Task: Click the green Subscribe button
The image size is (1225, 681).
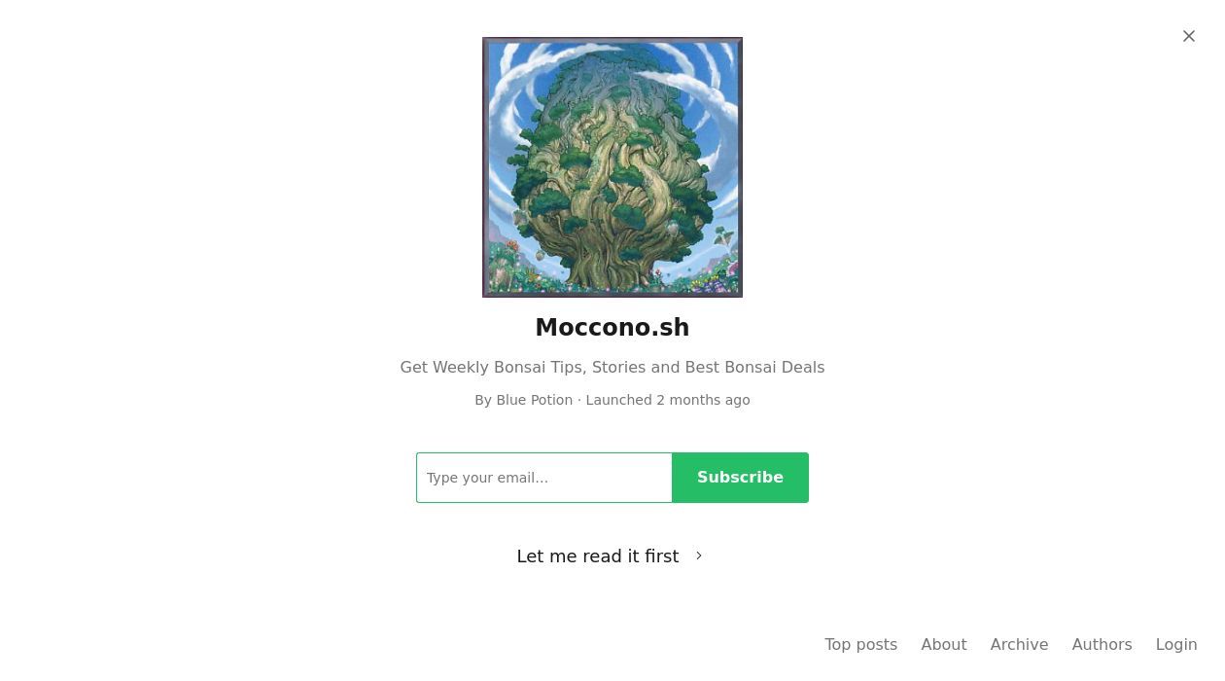Action: tap(740, 478)
